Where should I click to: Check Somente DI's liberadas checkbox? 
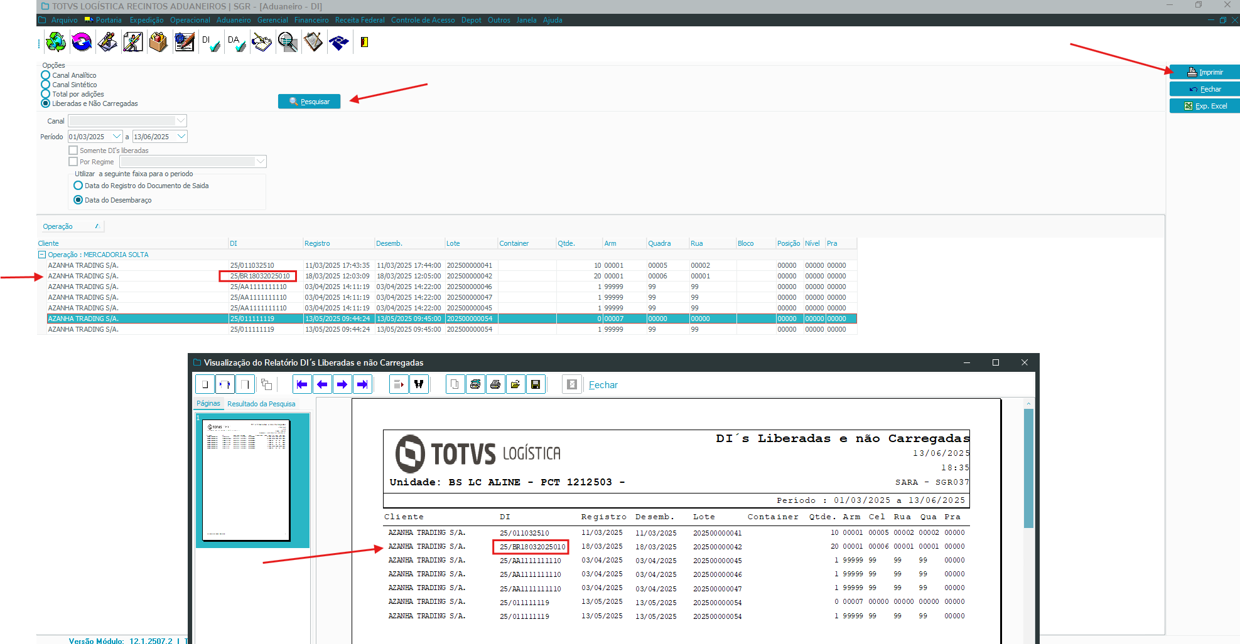(73, 150)
